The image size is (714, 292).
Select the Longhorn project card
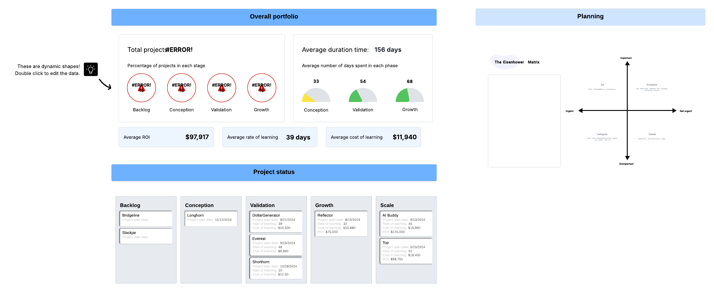click(211, 219)
